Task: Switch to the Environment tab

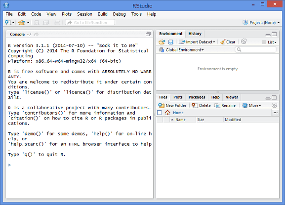Action: 171,34
